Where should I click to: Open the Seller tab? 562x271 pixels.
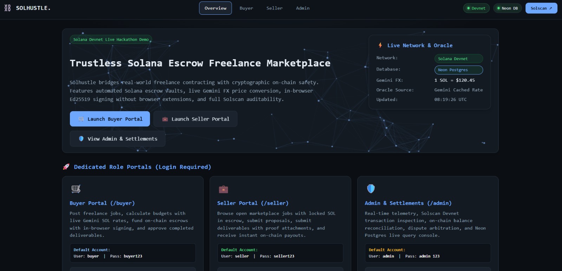tap(274, 8)
